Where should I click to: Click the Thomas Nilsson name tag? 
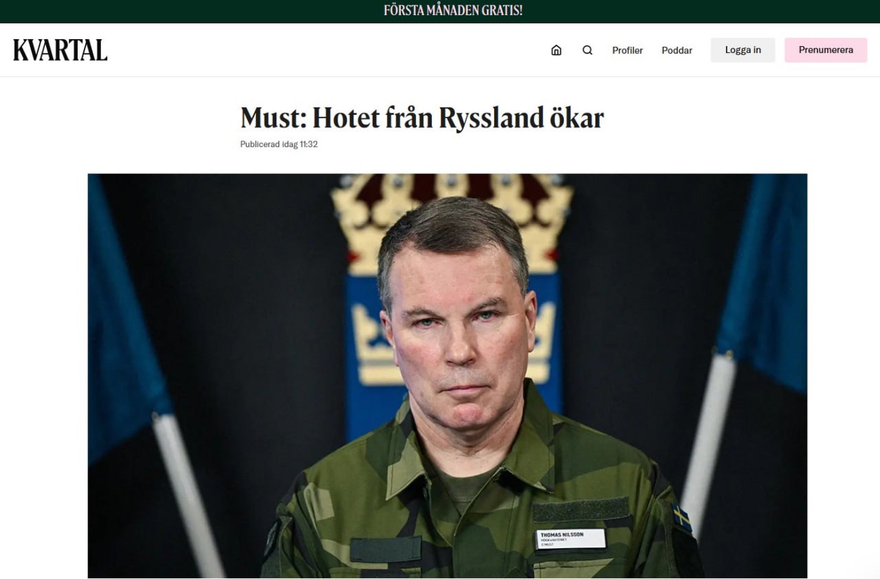571,538
